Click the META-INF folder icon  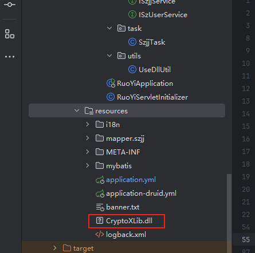(100, 152)
